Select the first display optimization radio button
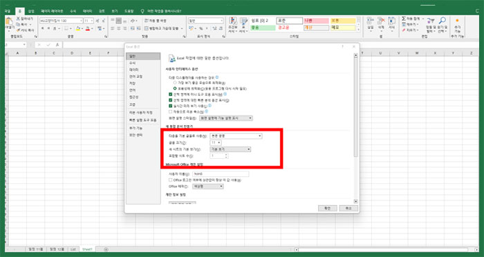Screen dimensions: 484x257 pyautogui.click(x=175, y=83)
